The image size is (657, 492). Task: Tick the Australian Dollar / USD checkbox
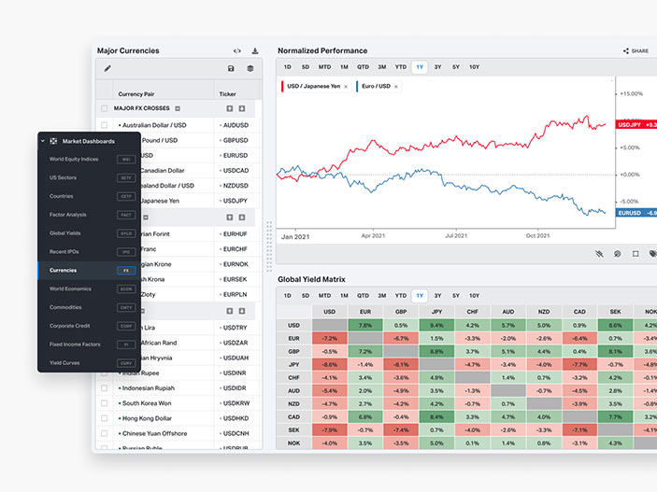(x=105, y=125)
